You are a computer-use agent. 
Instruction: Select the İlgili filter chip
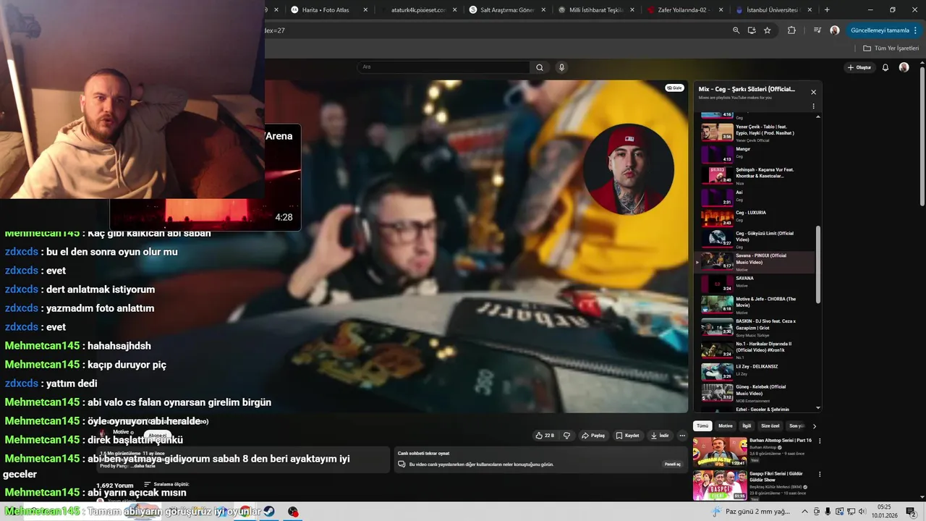click(x=747, y=426)
